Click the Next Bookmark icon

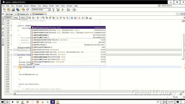coord(64,18)
